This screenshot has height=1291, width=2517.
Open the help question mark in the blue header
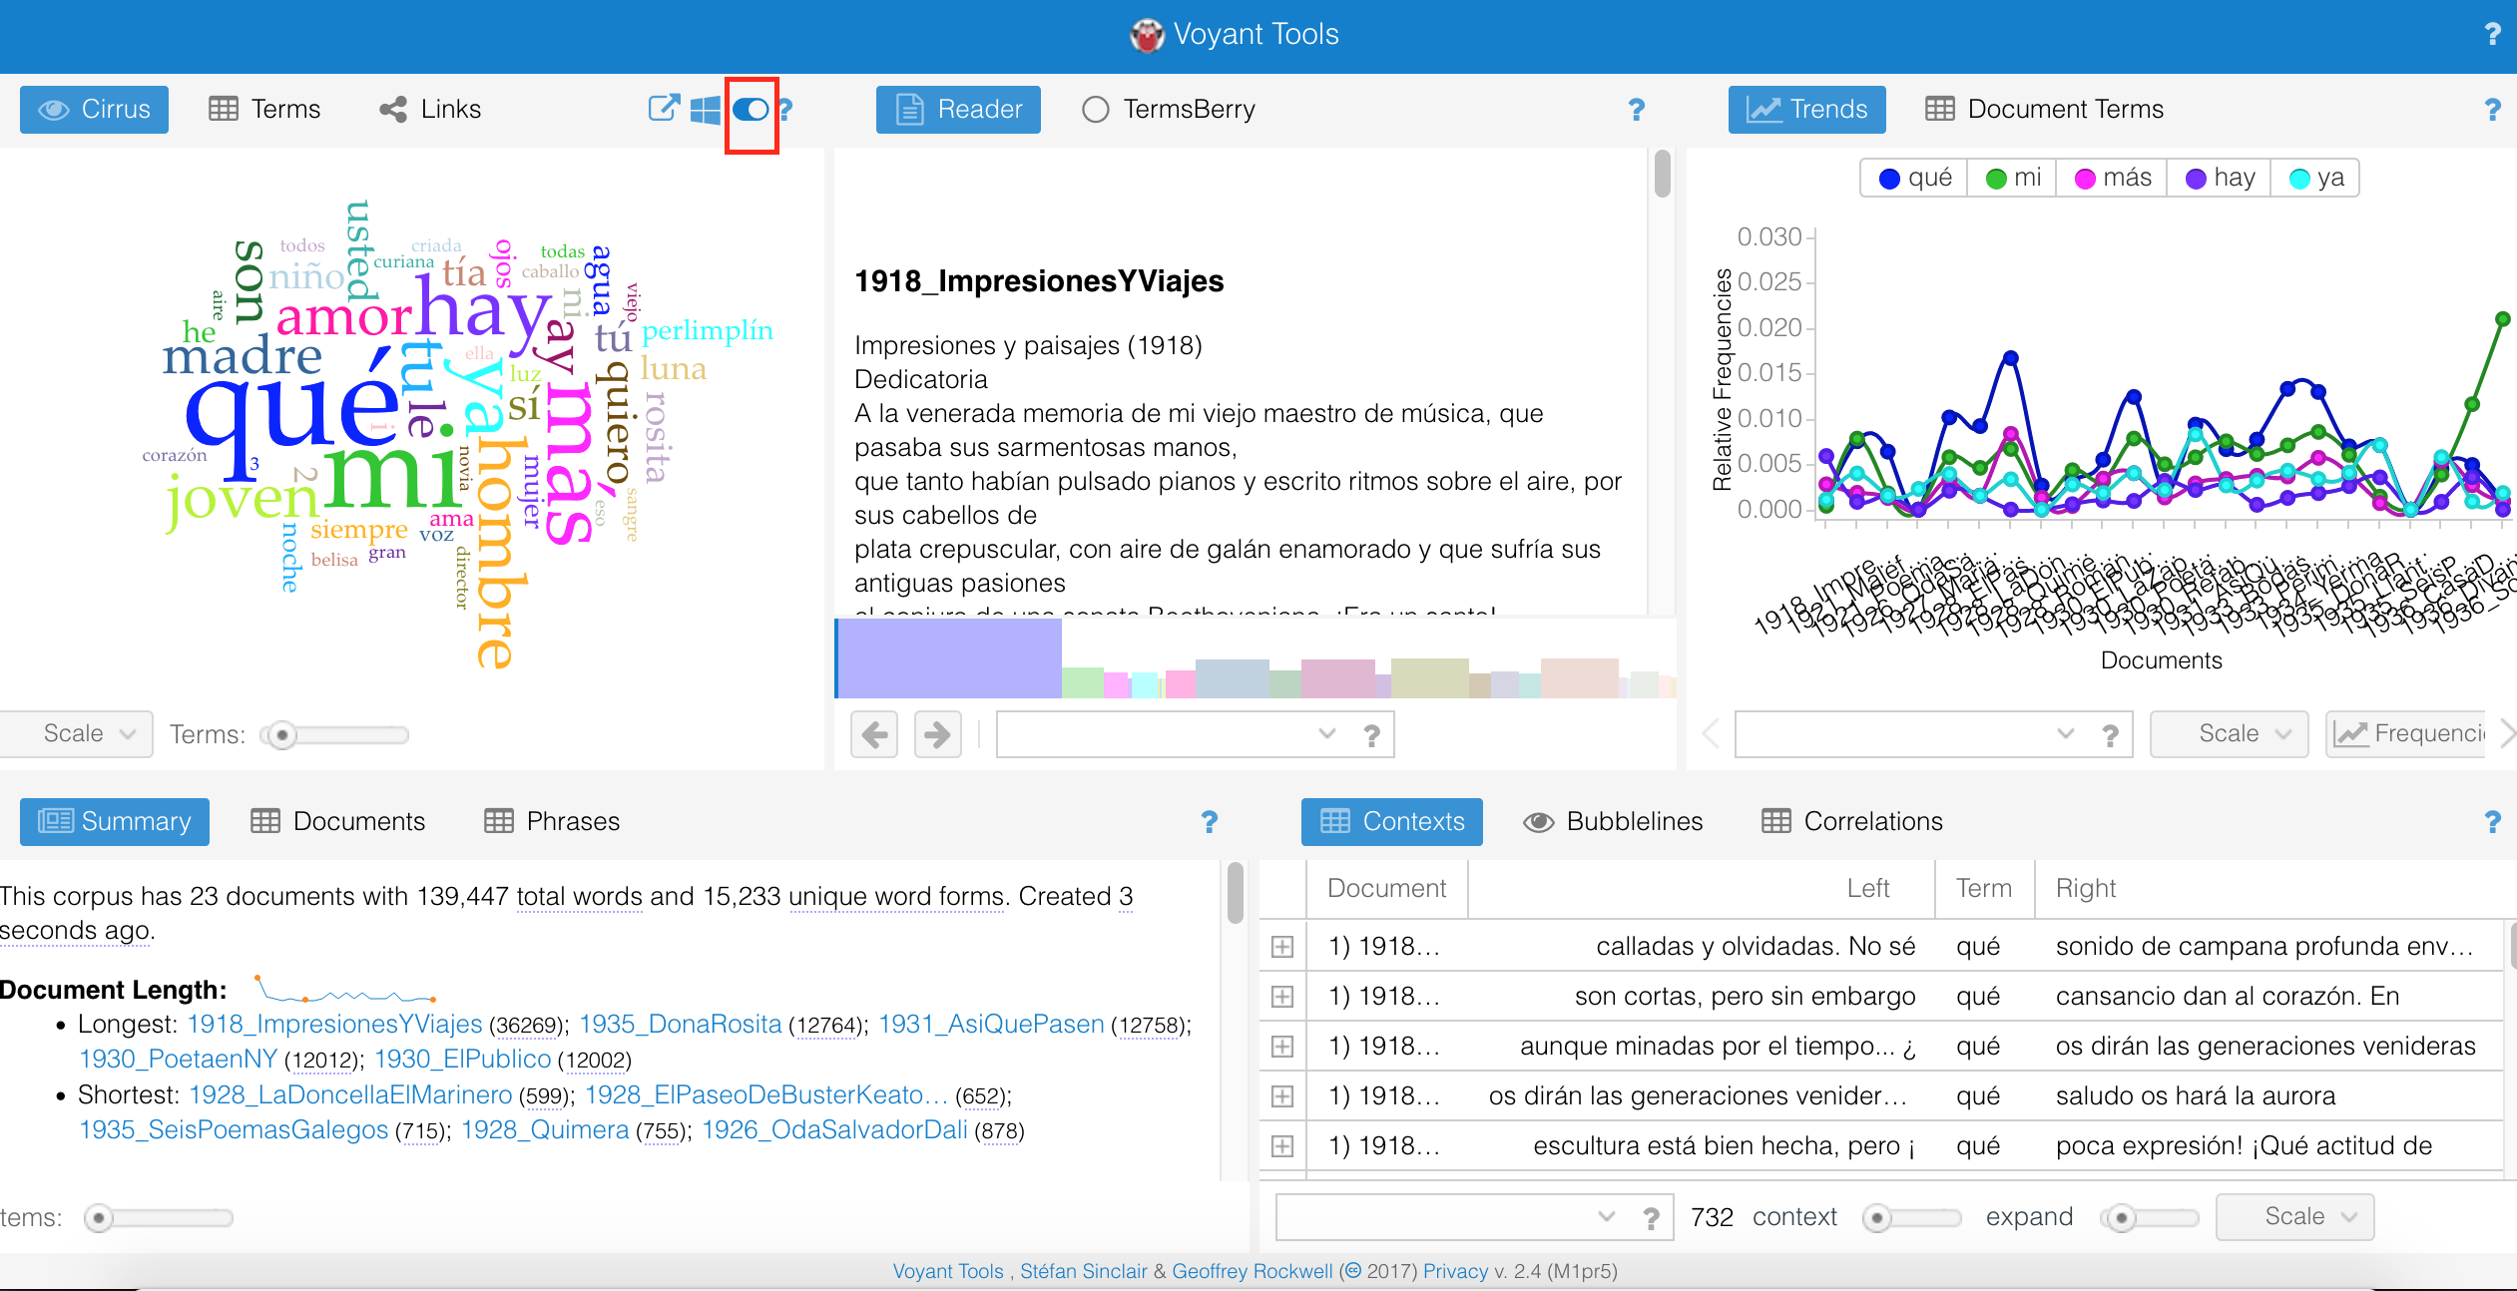point(2492,34)
